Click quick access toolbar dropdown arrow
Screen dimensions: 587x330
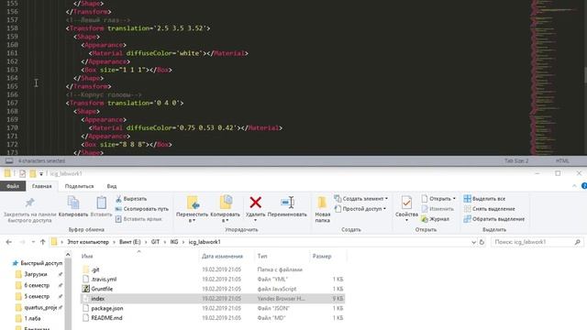tap(41, 173)
